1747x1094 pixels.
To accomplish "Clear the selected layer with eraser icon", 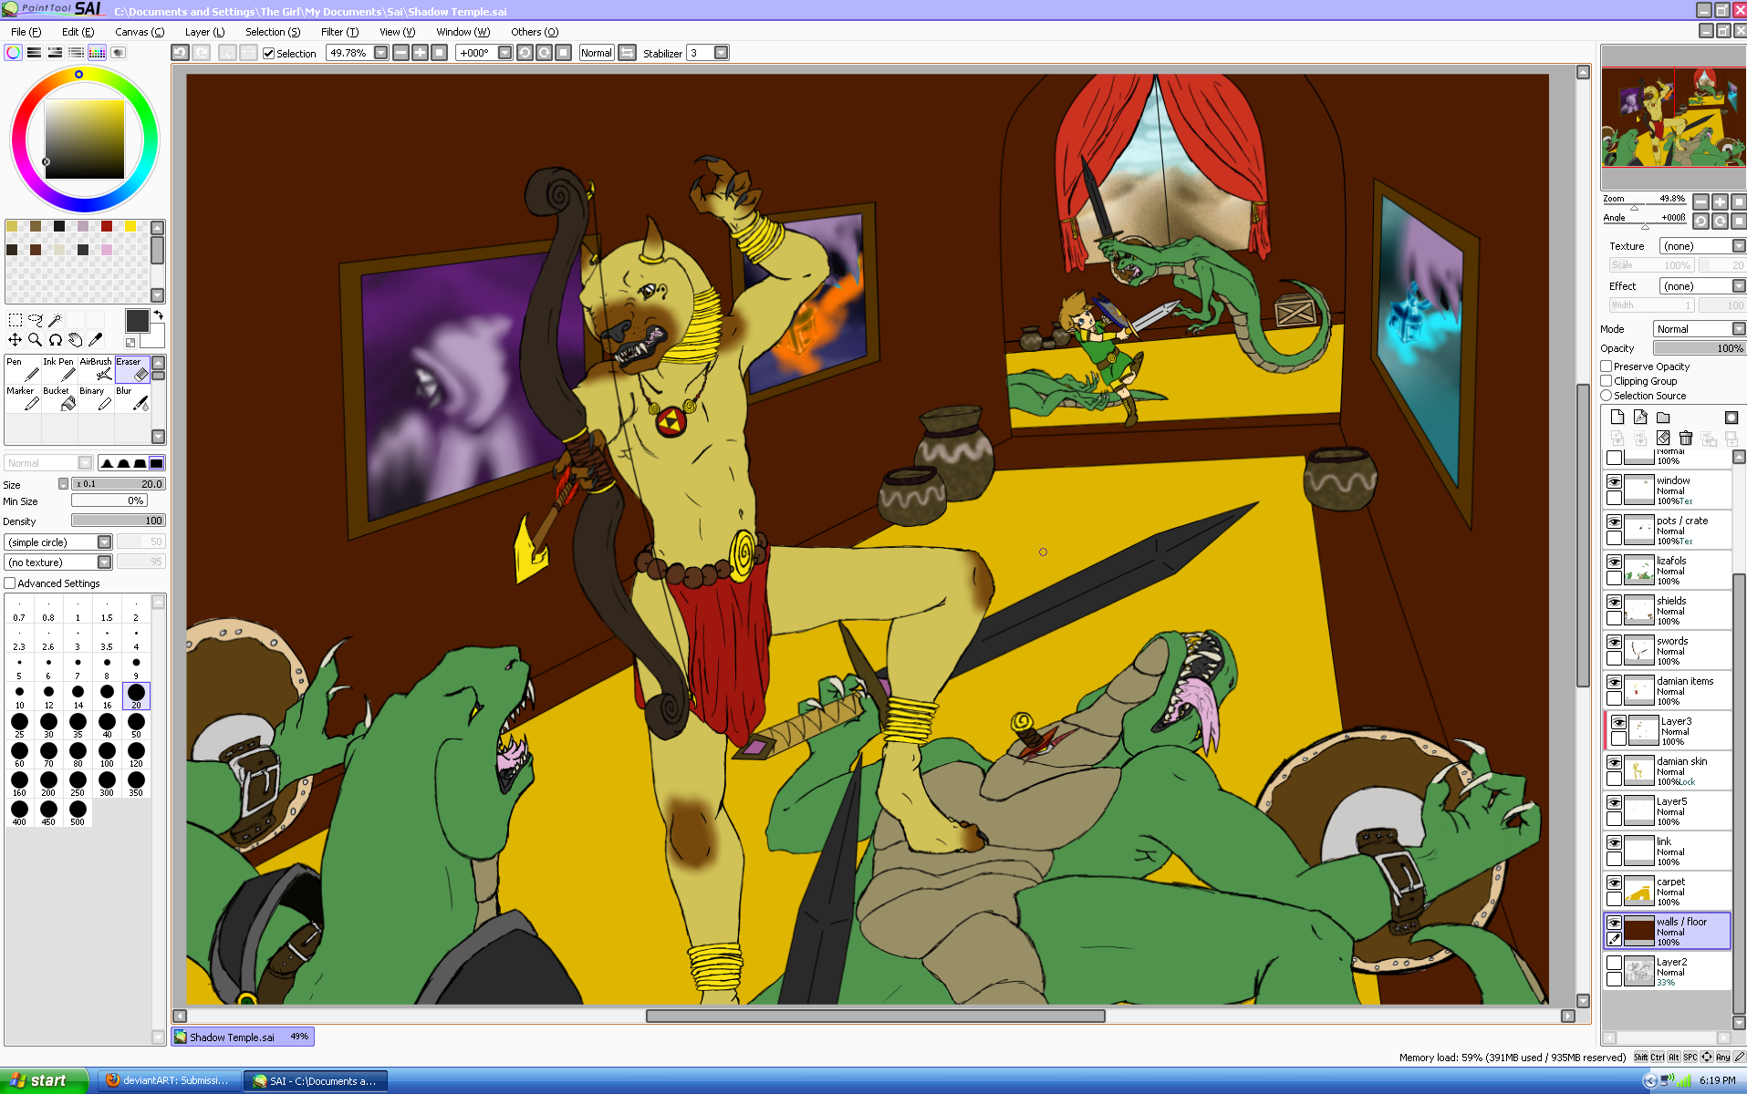I will (1663, 439).
